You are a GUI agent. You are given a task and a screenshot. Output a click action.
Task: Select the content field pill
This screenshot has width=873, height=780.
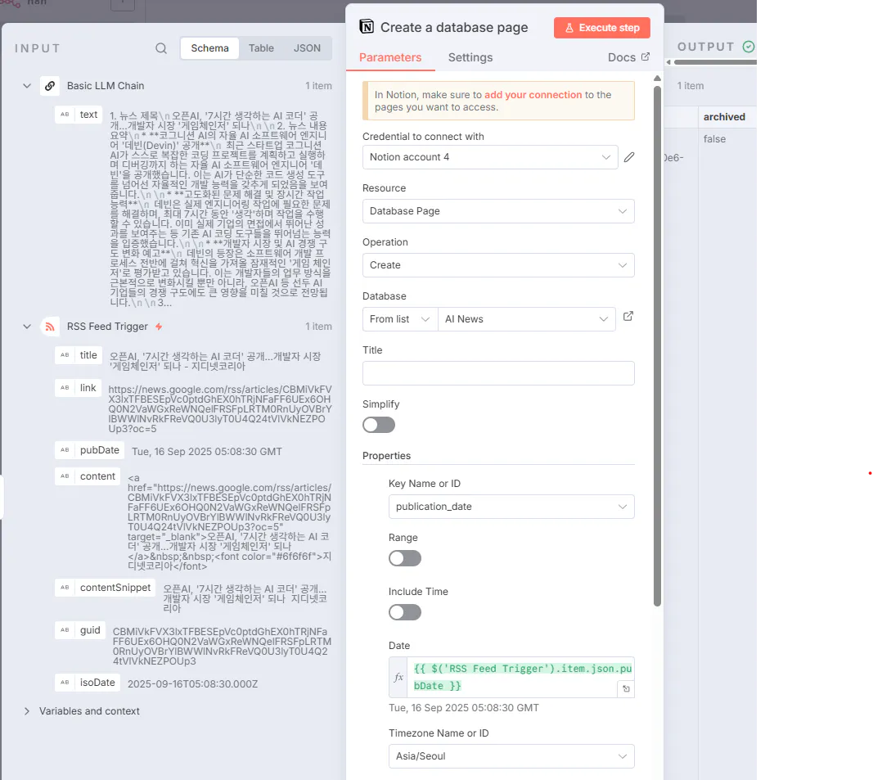[88, 476]
